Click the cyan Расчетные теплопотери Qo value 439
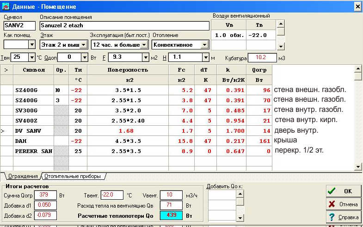Screen dimensions: 363x227 171,215
